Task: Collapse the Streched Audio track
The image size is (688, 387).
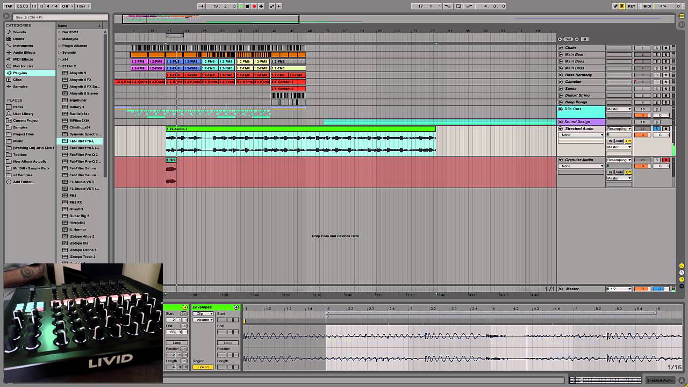Action: pyautogui.click(x=560, y=129)
